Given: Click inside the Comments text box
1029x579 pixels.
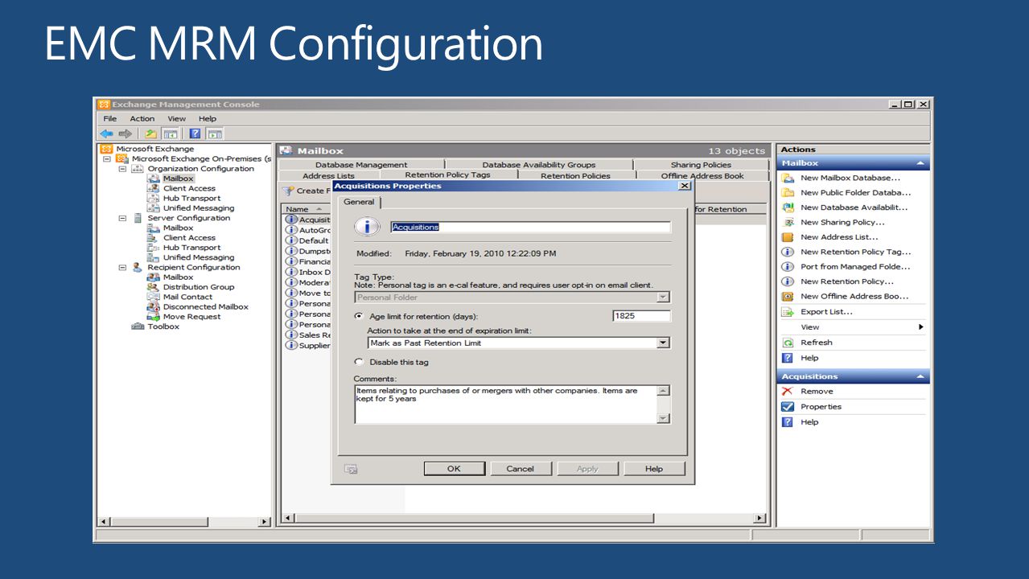Looking at the screenshot, I should coord(506,404).
